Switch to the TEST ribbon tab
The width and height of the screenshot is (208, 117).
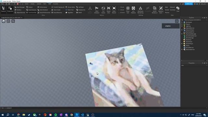coord(45,4)
